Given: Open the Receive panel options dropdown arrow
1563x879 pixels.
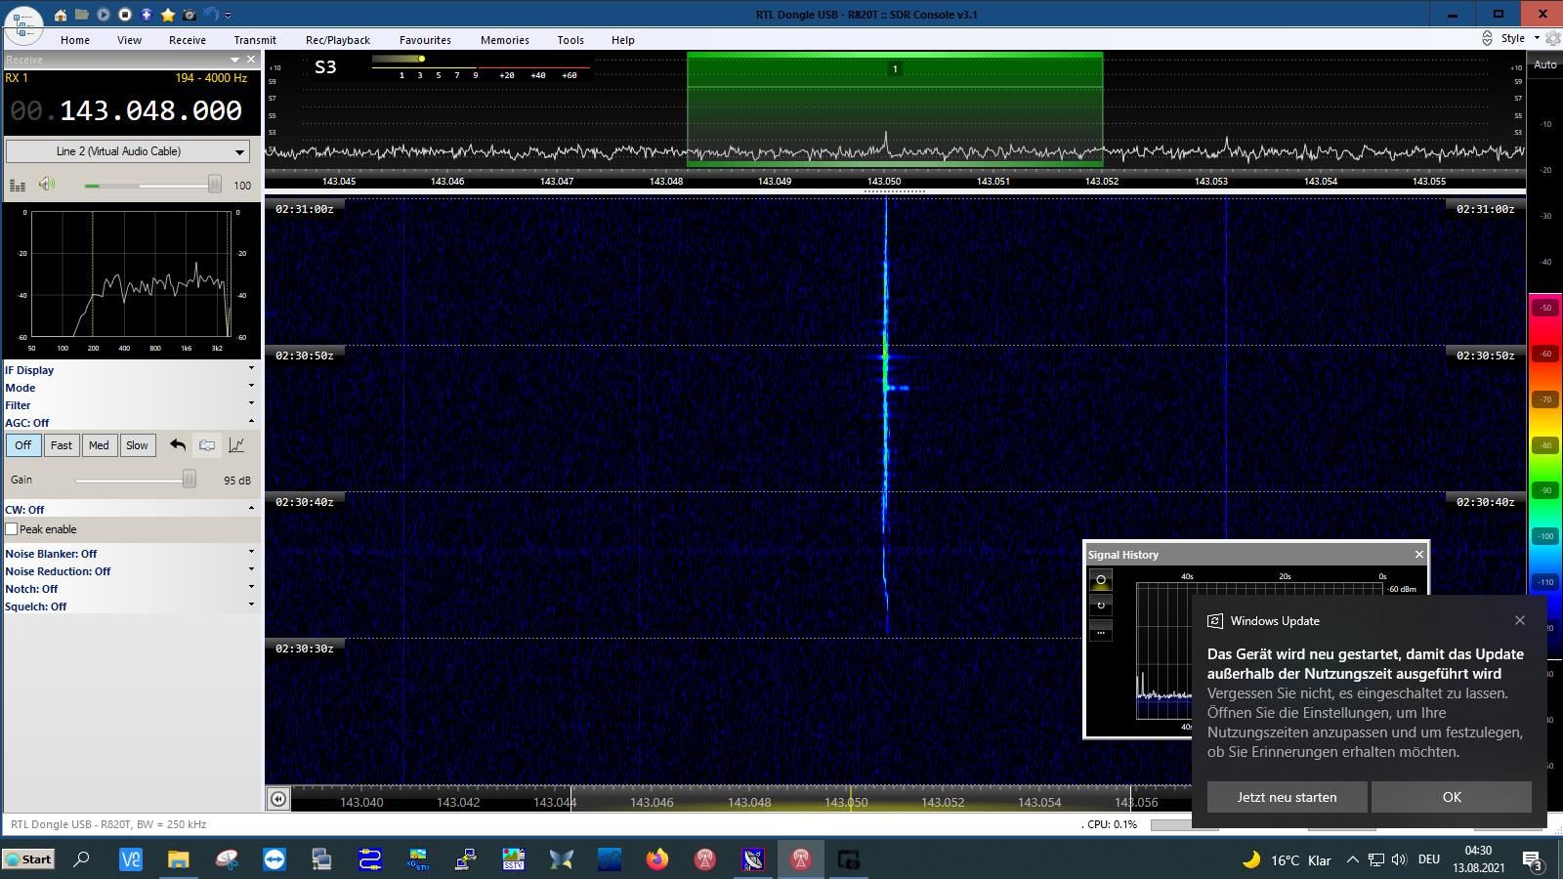Looking at the screenshot, I should 234,60.
